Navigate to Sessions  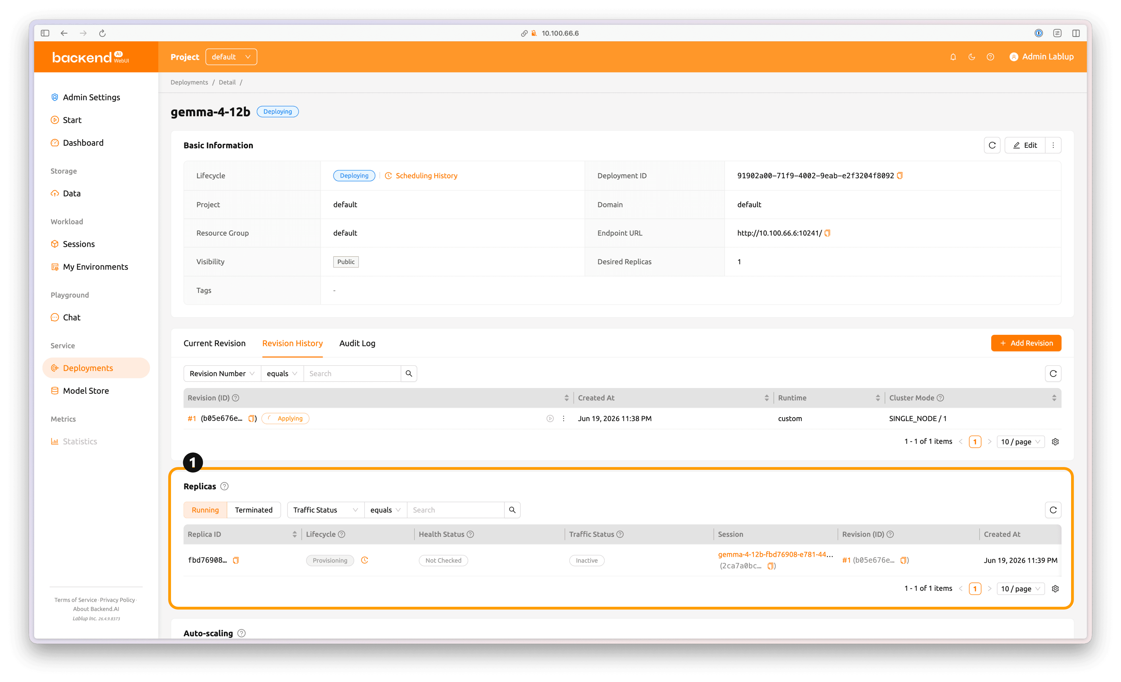[x=79, y=244]
